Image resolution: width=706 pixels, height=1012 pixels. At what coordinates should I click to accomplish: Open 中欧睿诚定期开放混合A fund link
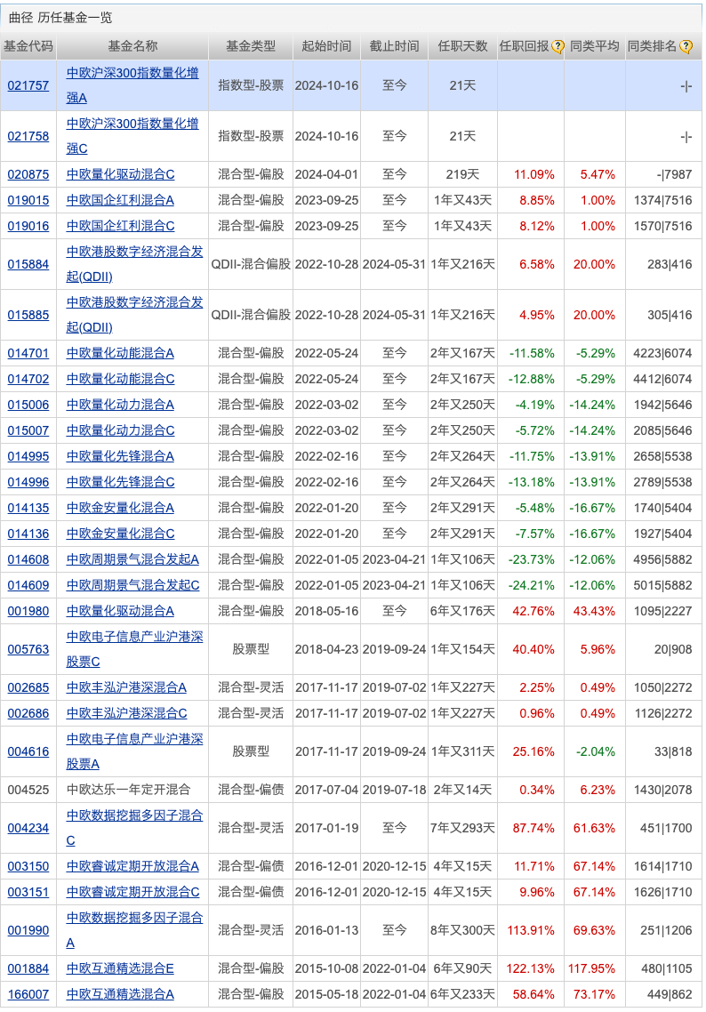pyautogui.click(x=132, y=866)
